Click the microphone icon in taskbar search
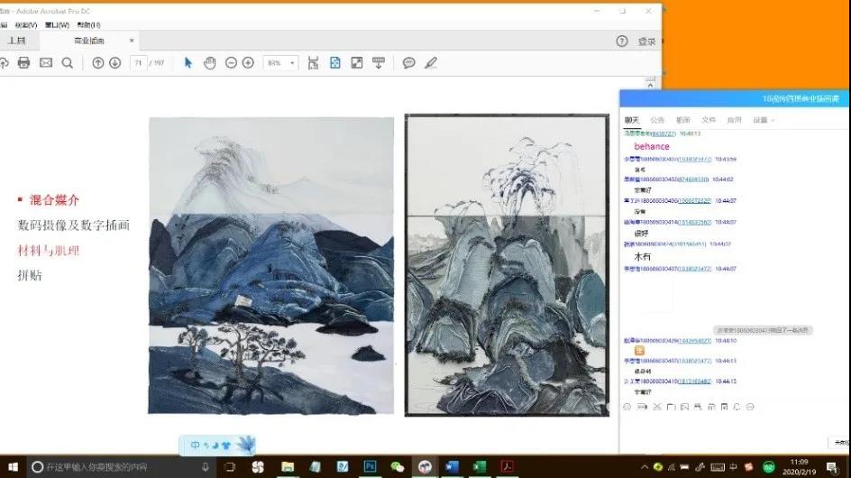 tap(206, 466)
